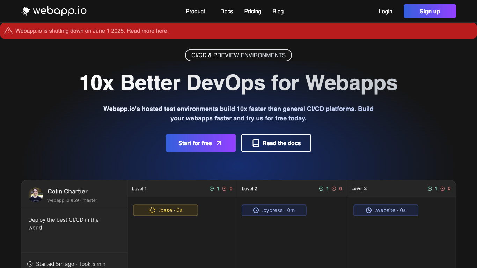Click 'Started 5m ago · Took 5 min' text

71,264
